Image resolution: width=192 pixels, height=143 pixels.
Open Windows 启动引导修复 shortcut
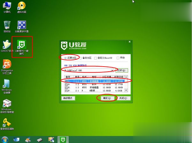pyautogui.click(x=7, y=106)
